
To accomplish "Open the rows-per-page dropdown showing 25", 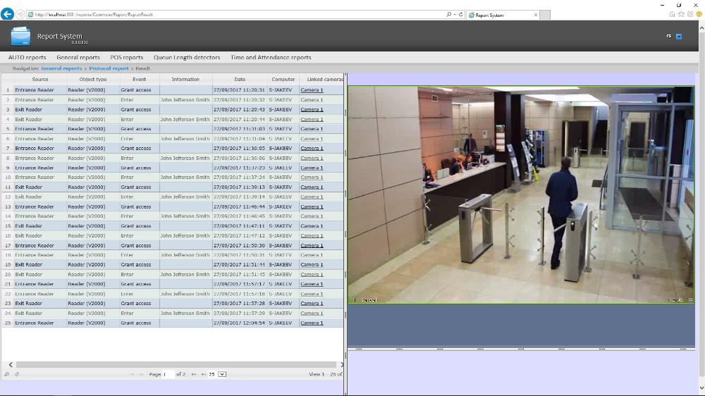I will (222, 374).
